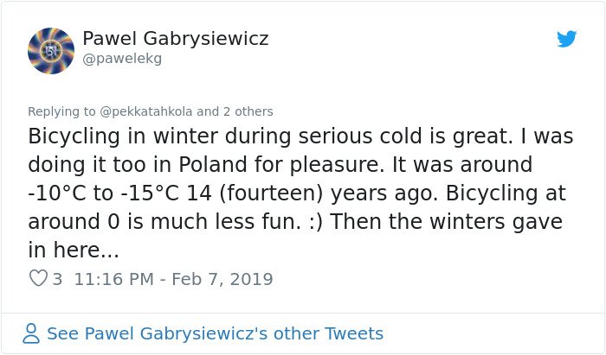606x355 pixels.
Task: Click the Twitter bird logo
Action: [566, 39]
